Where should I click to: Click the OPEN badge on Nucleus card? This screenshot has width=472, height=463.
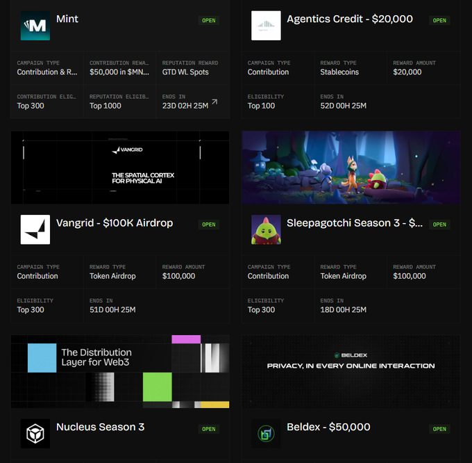pyautogui.click(x=209, y=429)
